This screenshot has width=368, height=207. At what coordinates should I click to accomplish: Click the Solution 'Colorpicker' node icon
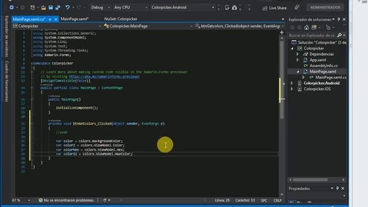click(x=294, y=43)
